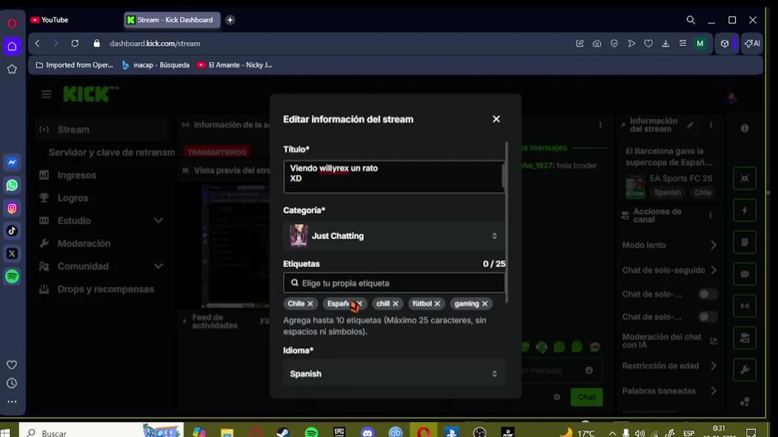Reload the current page

pos(75,44)
